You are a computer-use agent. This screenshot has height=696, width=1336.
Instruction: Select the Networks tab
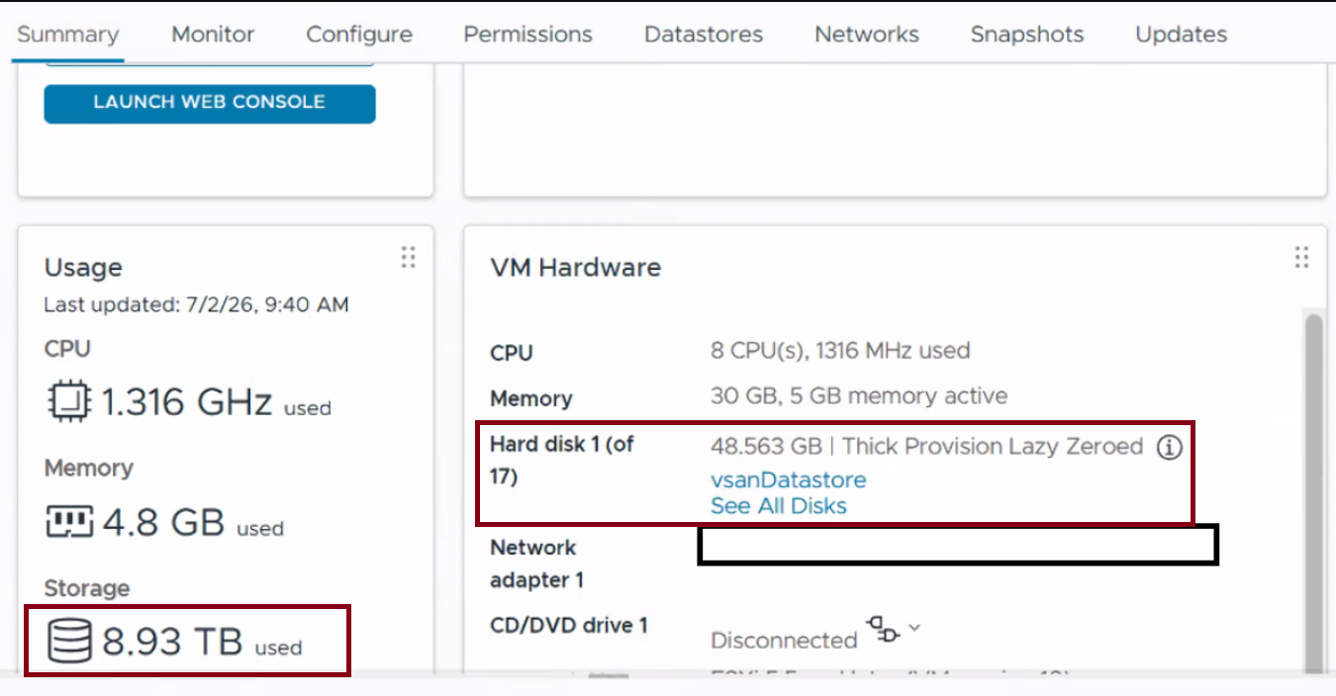click(867, 34)
